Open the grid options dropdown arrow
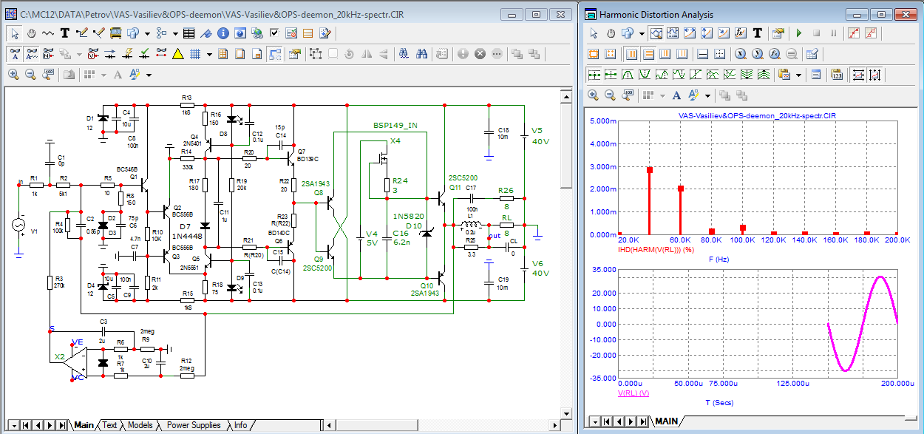The width and height of the screenshot is (924, 434). tap(209, 54)
